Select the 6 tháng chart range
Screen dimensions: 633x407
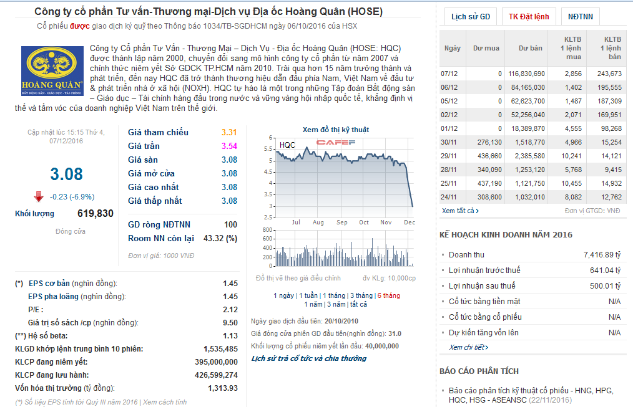[389, 295]
